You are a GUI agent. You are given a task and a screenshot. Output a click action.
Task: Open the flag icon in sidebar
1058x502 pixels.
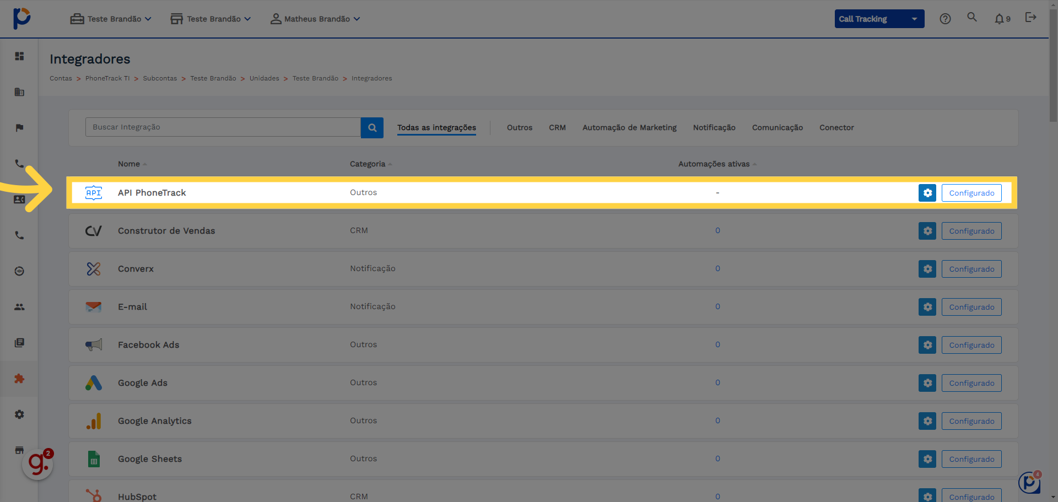click(x=19, y=128)
